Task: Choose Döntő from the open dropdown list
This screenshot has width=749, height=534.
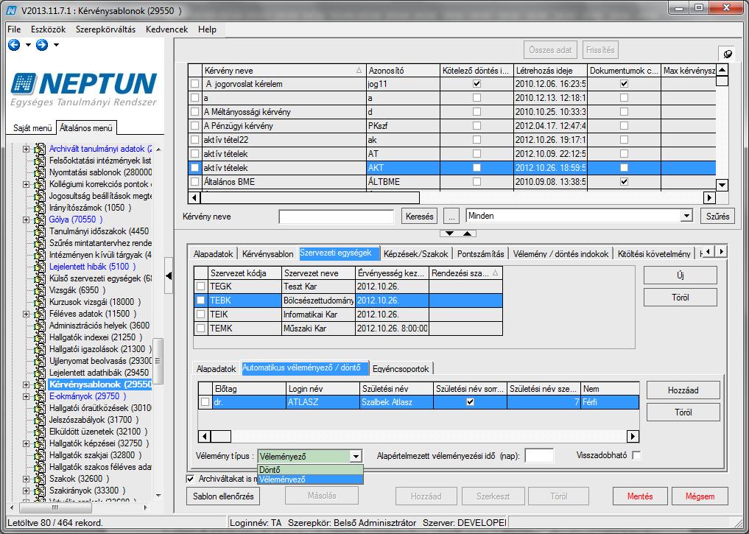Action: (311, 470)
